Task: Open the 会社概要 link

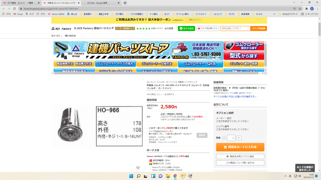Action: coord(169,29)
